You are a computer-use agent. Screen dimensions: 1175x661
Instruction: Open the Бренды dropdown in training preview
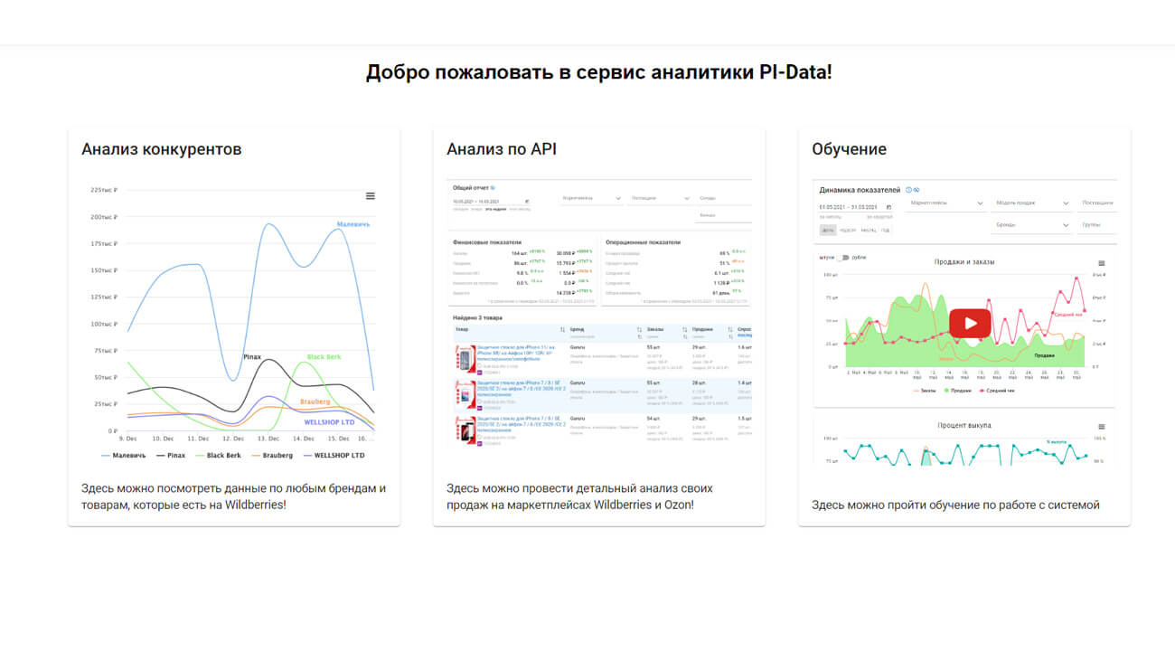pos(1031,224)
